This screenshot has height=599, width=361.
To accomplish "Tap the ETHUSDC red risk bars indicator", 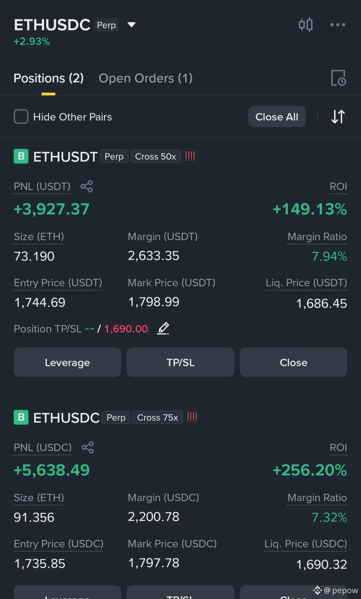I will coord(192,417).
